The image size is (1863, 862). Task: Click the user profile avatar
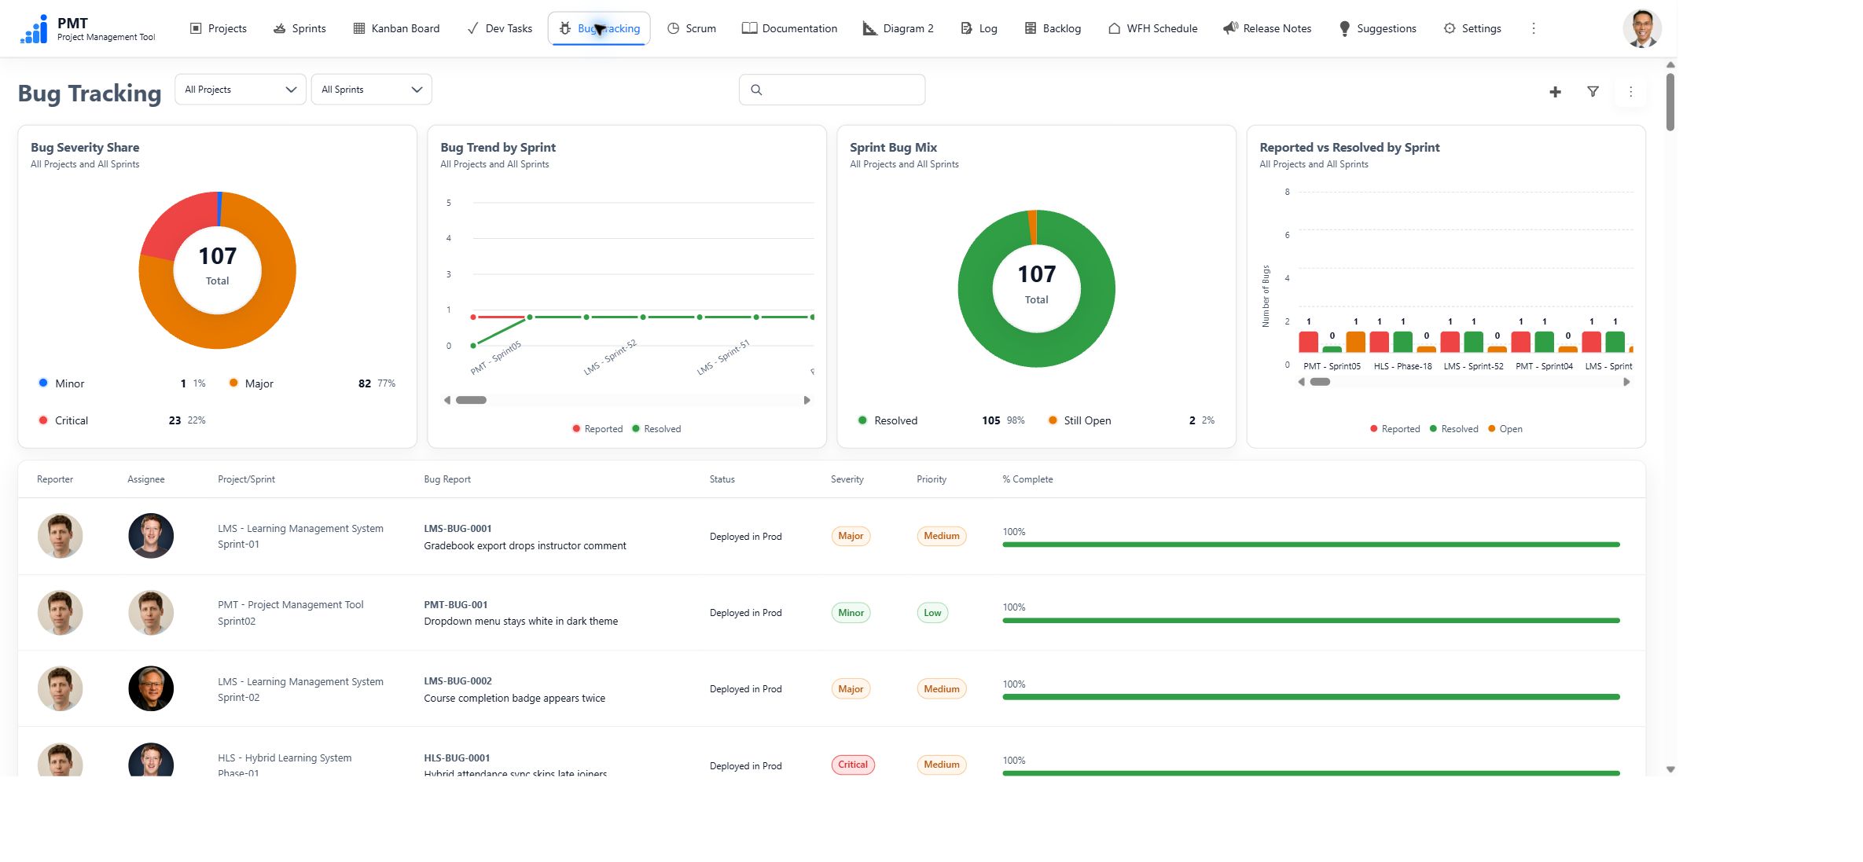click(1641, 29)
